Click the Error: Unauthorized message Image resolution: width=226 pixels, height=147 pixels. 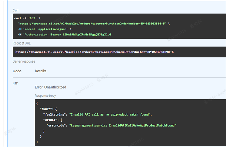click(x=50, y=87)
